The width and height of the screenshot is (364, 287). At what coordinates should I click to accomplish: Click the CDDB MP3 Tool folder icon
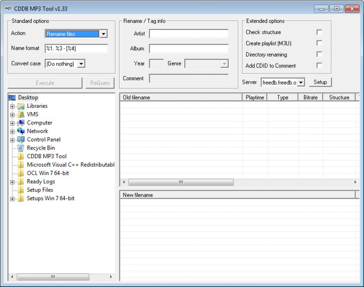[x=21, y=156]
